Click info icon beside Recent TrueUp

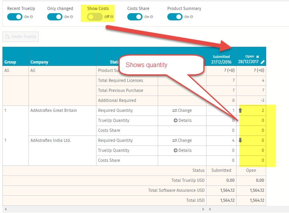pyautogui.click(x=32, y=17)
